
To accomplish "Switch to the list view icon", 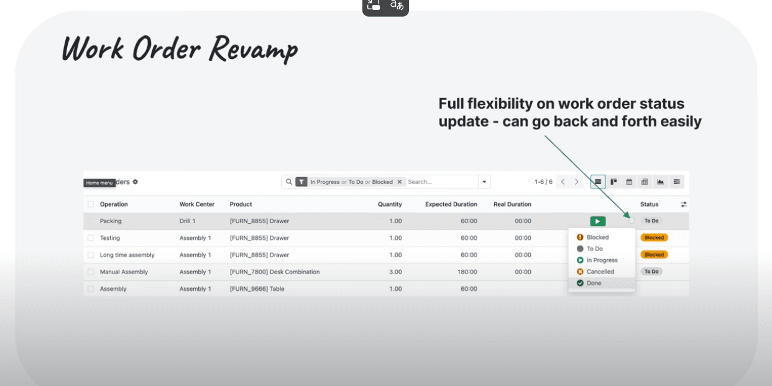I will click(x=597, y=182).
